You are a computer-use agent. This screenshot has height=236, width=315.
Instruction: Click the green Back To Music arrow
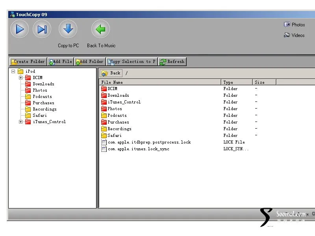point(101,29)
